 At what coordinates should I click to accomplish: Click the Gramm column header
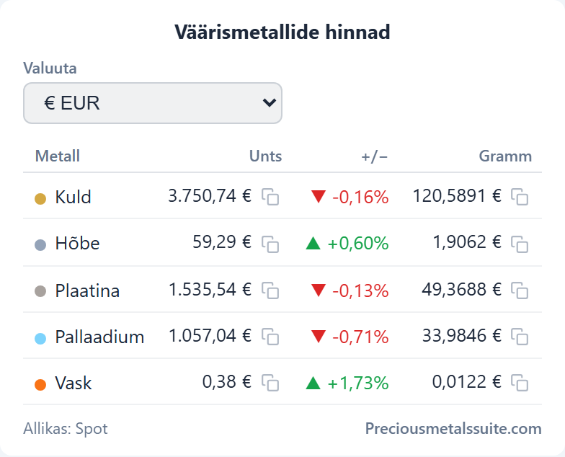505,156
